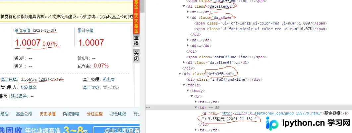Screen dimensions: 352x133
Task: Click the 重播 replay button on ad
Action: point(136,40)
